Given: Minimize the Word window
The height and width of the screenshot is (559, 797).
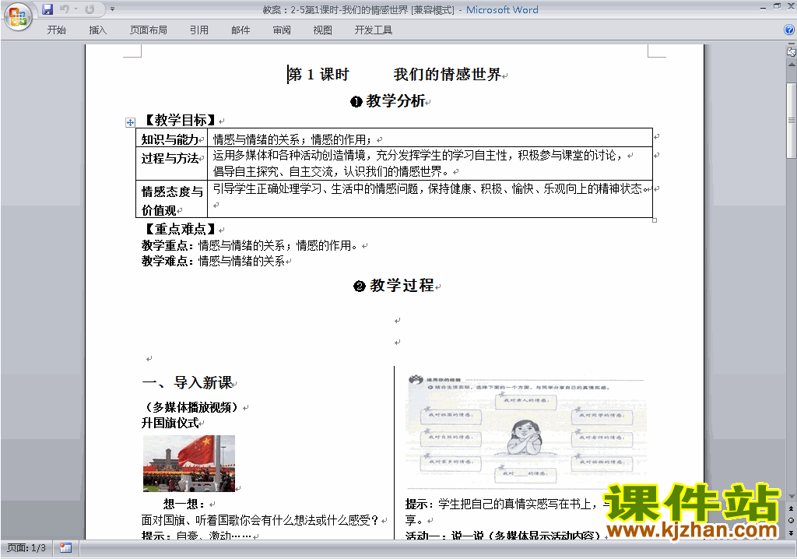Looking at the screenshot, I should 763,7.
